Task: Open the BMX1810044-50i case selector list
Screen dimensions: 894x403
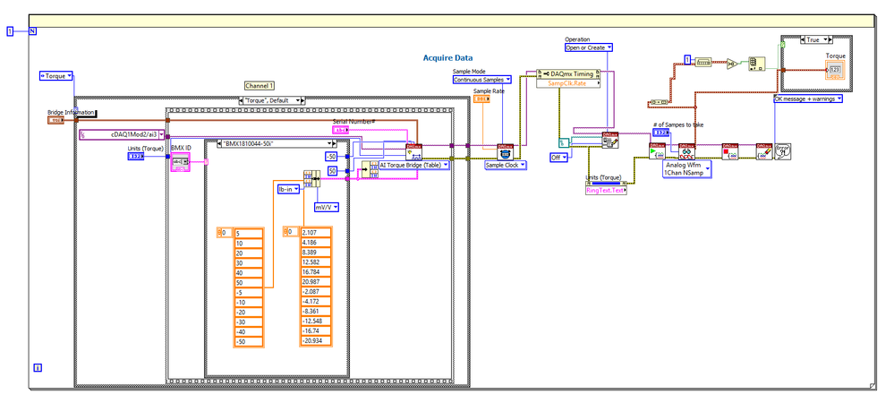Action: pos(329,142)
